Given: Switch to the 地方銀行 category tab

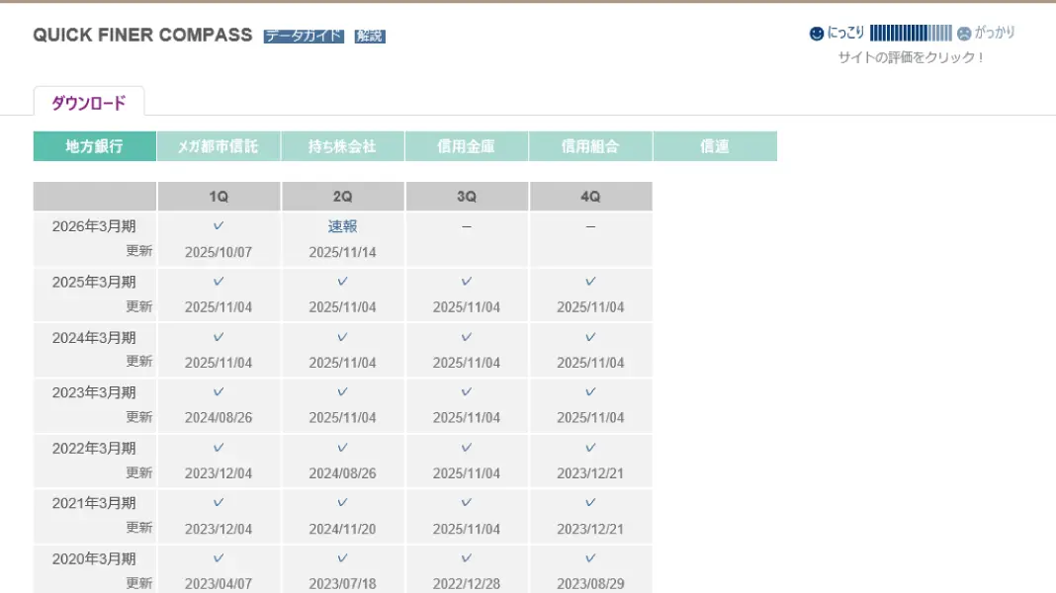Looking at the screenshot, I should click(94, 146).
